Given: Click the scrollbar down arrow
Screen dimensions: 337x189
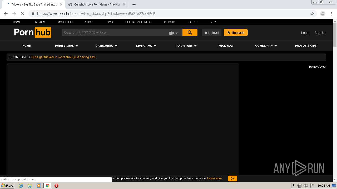Looking at the screenshot, I should click(x=335, y=179).
